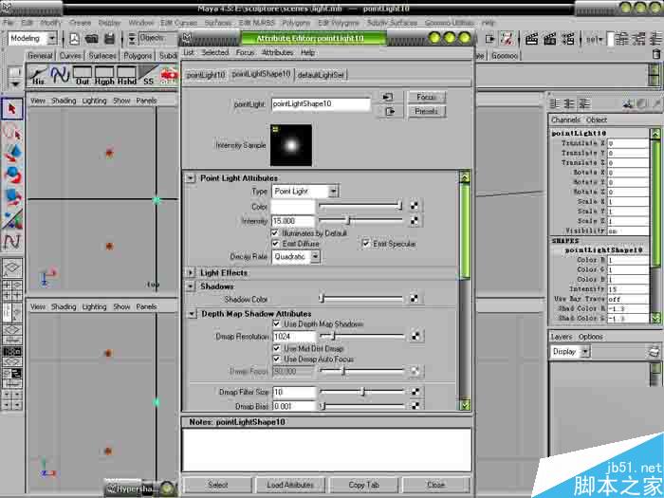Activate the Lasso select tool
Screen dimensions: 664x498
(11, 133)
